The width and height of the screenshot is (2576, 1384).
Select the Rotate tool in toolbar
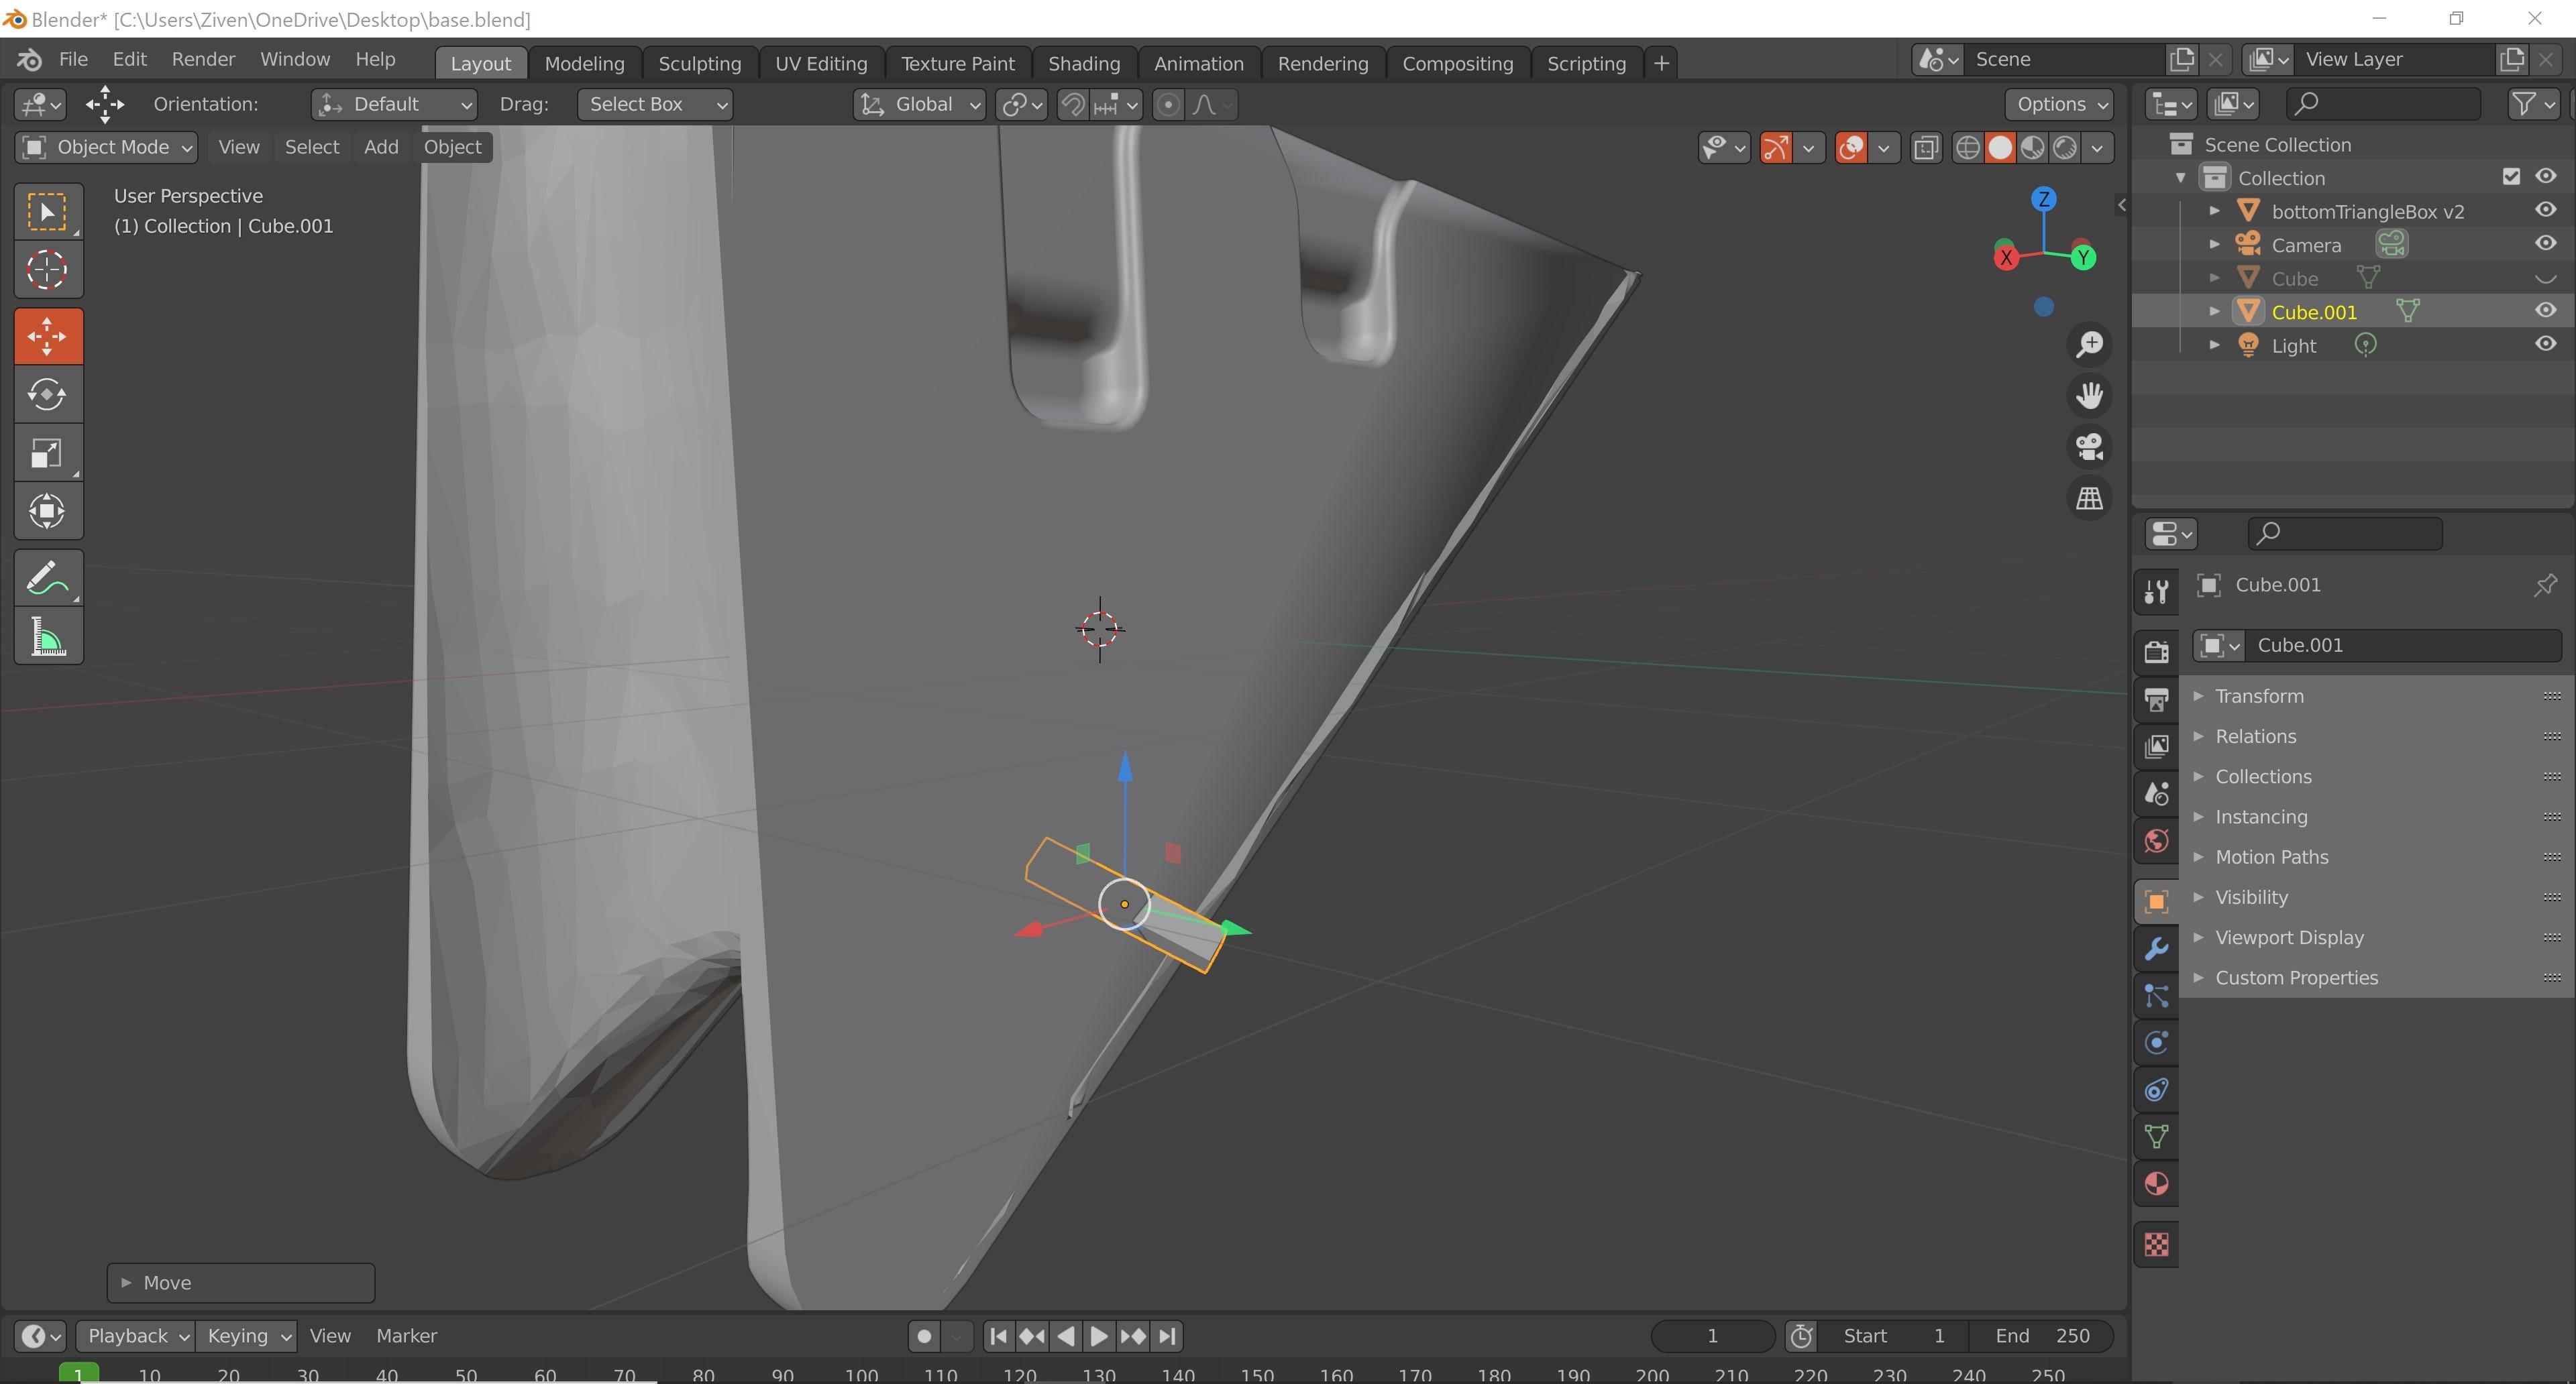point(47,394)
